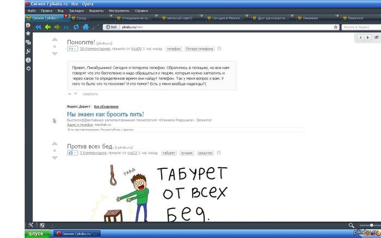Open the '28 Комментариев' link
This screenshot has width=381, height=238.
pos(95,48)
